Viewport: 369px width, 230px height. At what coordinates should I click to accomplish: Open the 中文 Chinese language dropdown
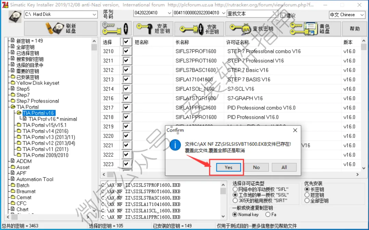point(362,15)
